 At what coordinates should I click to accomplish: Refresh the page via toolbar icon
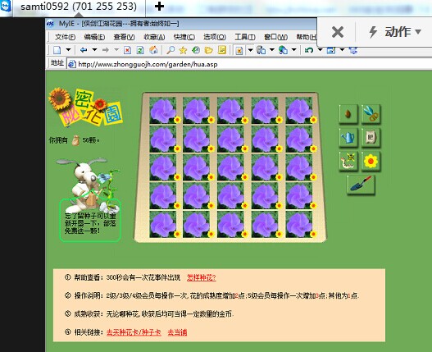(x=140, y=50)
